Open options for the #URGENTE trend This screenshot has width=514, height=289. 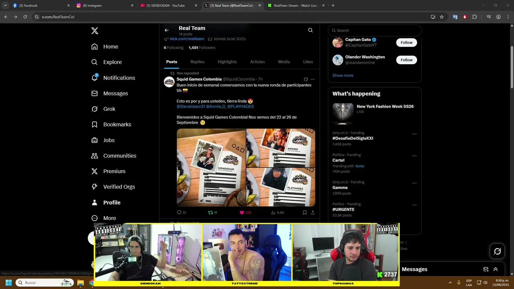pyautogui.click(x=414, y=205)
